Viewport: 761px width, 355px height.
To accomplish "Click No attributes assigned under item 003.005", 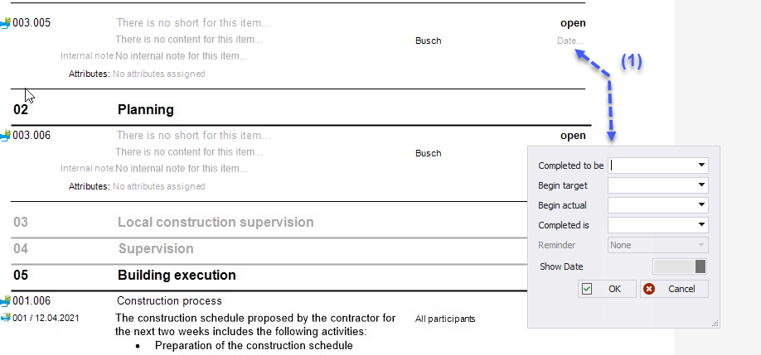I will coord(158,74).
